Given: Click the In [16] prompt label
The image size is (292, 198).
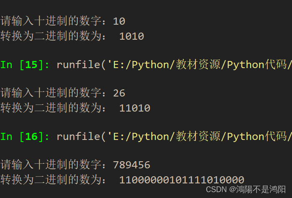Looking at the screenshot, I should (x=25, y=137).
